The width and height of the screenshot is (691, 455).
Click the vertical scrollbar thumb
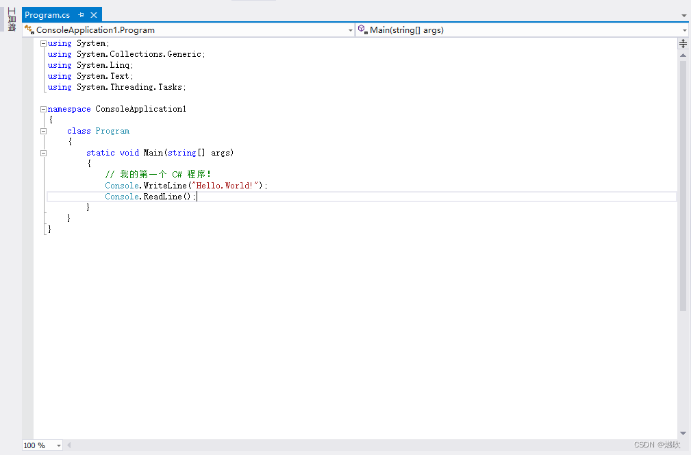point(683,185)
